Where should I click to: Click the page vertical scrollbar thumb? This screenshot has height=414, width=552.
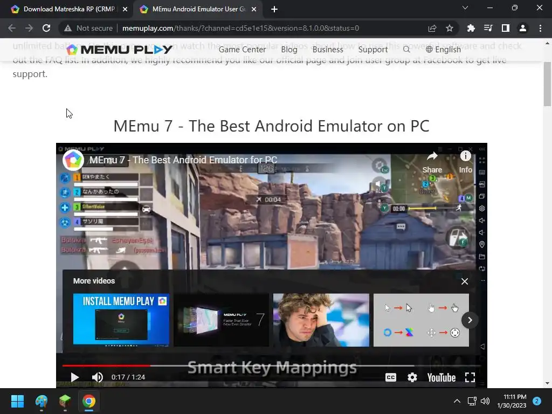(547, 84)
